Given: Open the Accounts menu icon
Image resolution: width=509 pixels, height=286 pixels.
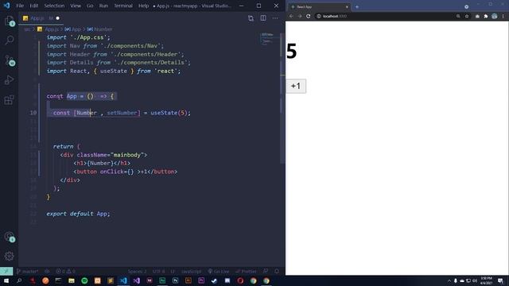Looking at the screenshot, I should pyautogui.click(x=10, y=237).
